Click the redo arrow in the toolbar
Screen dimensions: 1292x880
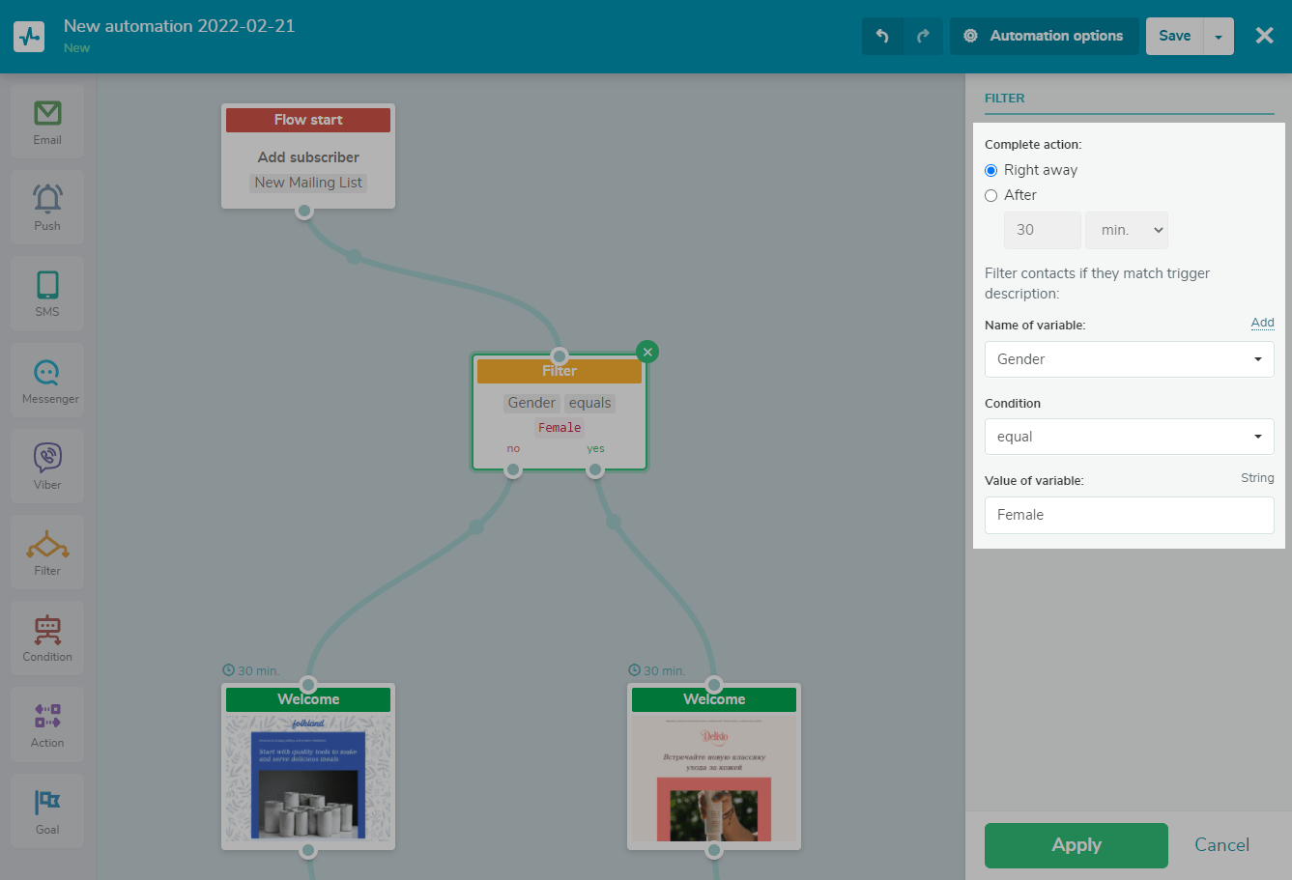[923, 36]
